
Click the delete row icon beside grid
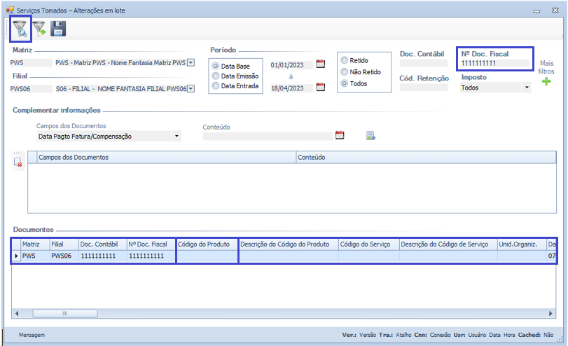coord(19,162)
